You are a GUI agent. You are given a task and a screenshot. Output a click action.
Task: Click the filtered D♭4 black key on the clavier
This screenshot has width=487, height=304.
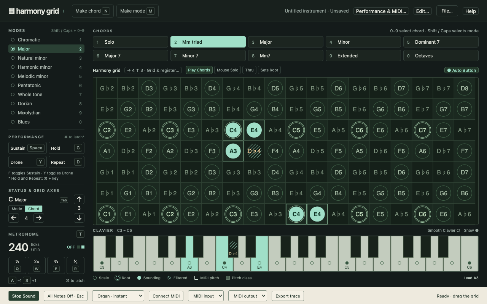233,247
